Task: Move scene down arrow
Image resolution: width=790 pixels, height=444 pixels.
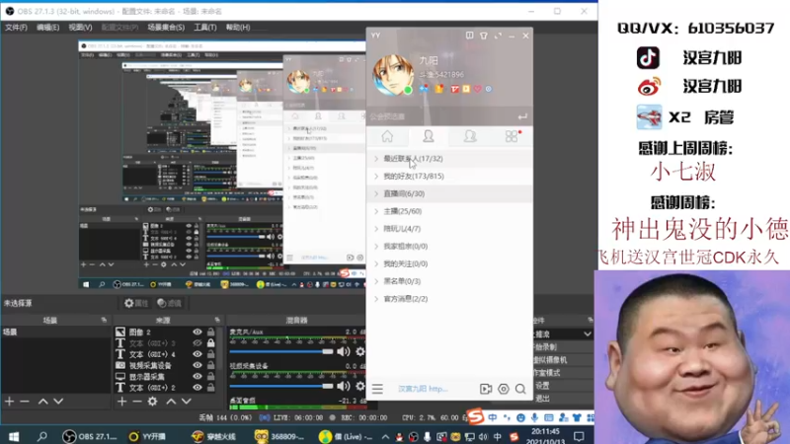Action: (x=58, y=402)
